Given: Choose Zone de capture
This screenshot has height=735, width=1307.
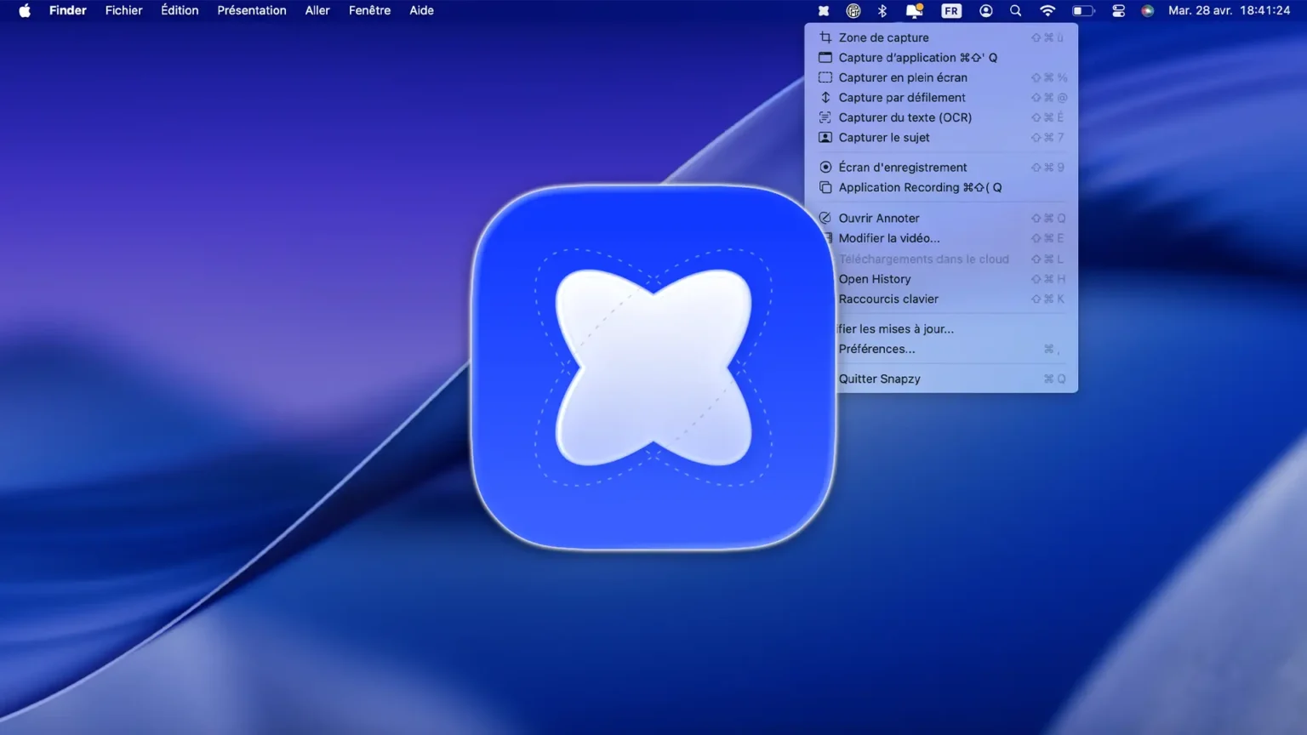Looking at the screenshot, I should (941, 37).
